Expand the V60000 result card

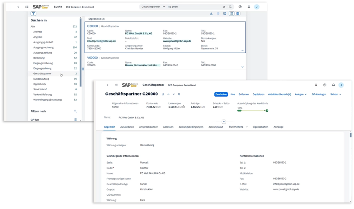[242, 67]
